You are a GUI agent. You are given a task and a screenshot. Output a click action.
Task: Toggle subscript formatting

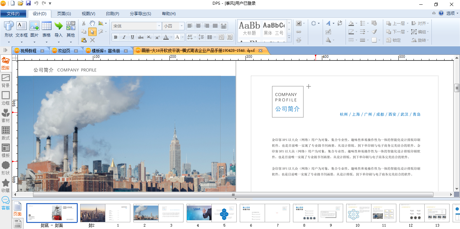click(149, 37)
